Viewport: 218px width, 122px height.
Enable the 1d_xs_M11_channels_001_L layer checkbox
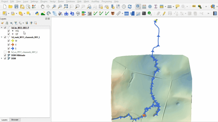click(x=5, y=52)
